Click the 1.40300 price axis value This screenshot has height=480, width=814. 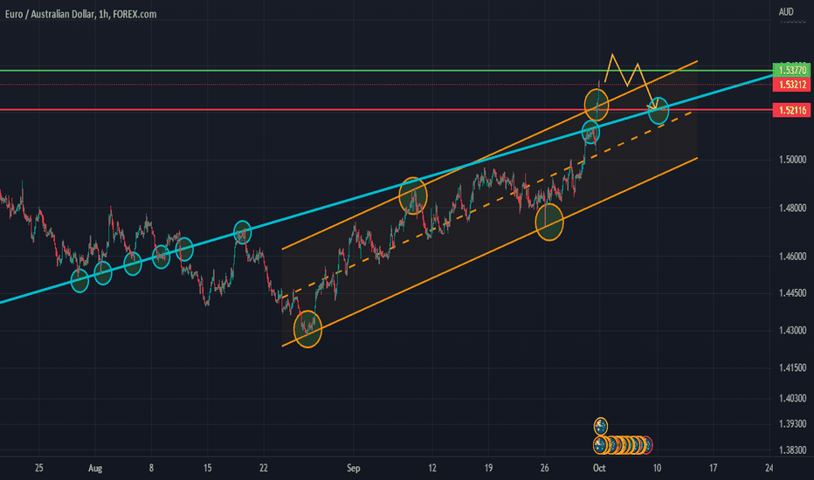pos(792,399)
